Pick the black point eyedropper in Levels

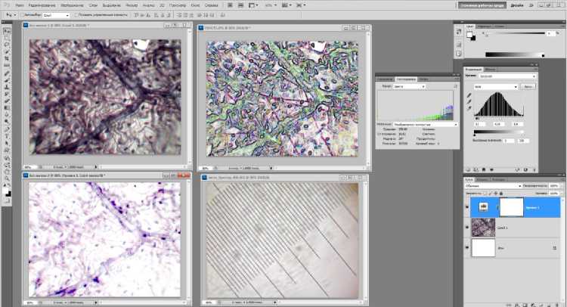tap(469, 97)
